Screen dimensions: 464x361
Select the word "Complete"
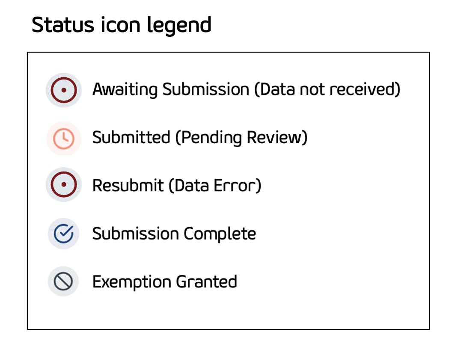coord(220,234)
